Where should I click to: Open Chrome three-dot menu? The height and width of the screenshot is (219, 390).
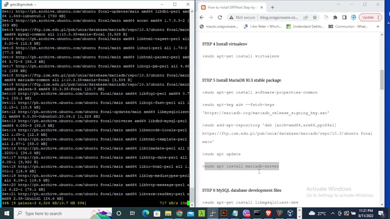coord(378,17)
